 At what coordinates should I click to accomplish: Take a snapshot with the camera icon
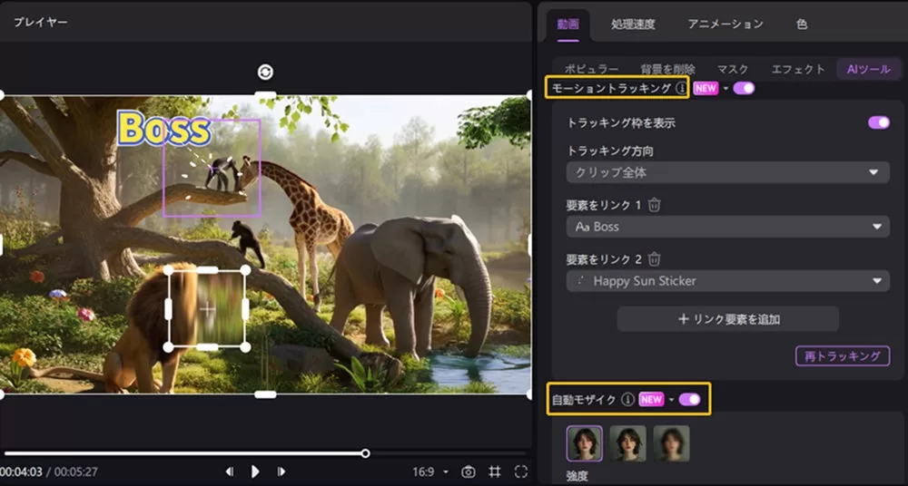(x=469, y=471)
